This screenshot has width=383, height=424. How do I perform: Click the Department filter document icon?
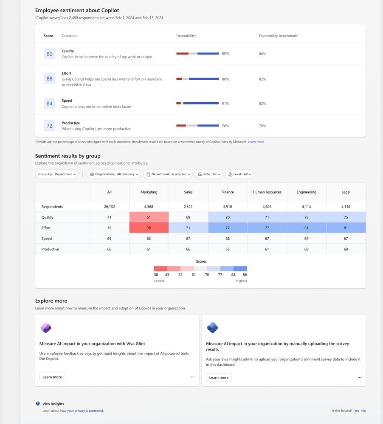pos(149,174)
